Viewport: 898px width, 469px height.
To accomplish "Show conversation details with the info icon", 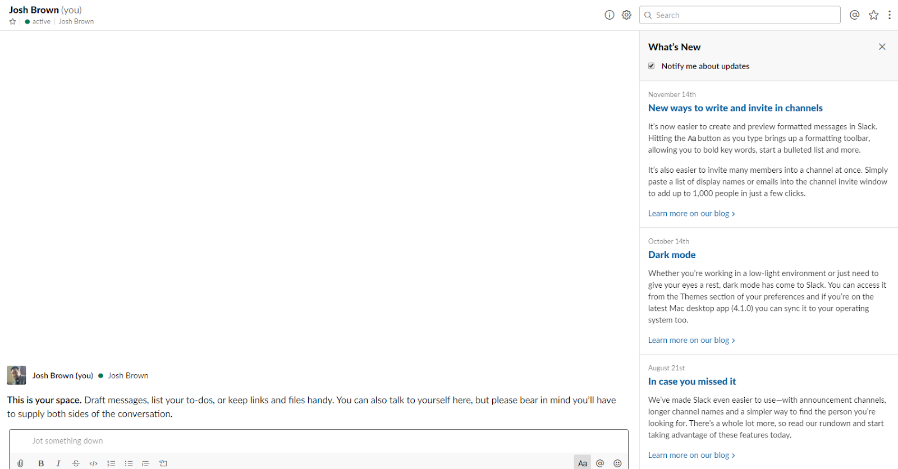I will pos(610,15).
